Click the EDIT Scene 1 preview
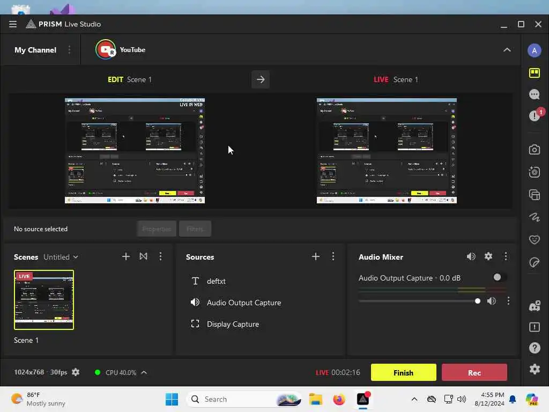This screenshot has height=412, width=549. 135,151
